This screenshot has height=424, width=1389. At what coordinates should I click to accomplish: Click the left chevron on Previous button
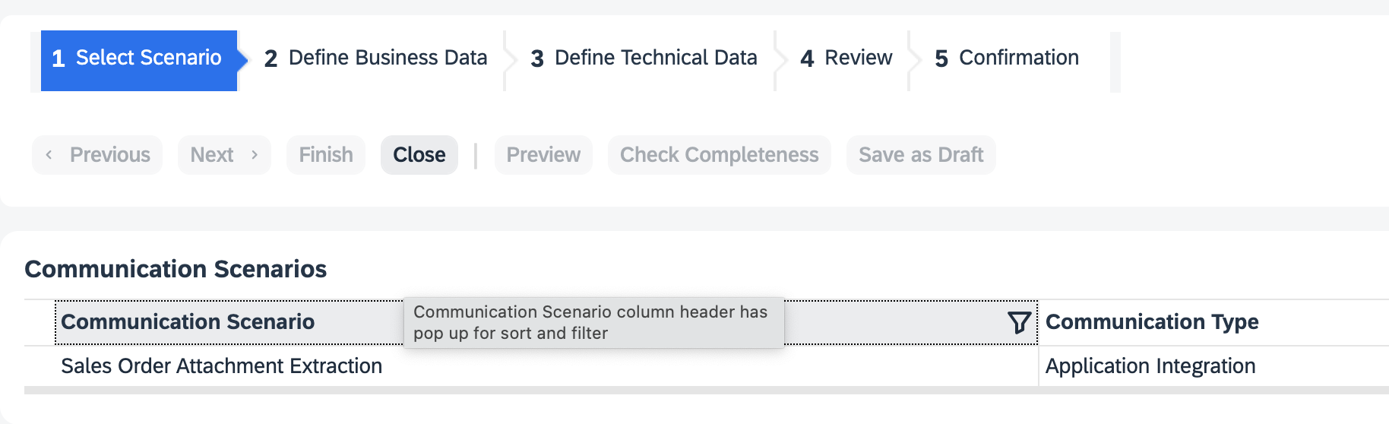coord(49,155)
